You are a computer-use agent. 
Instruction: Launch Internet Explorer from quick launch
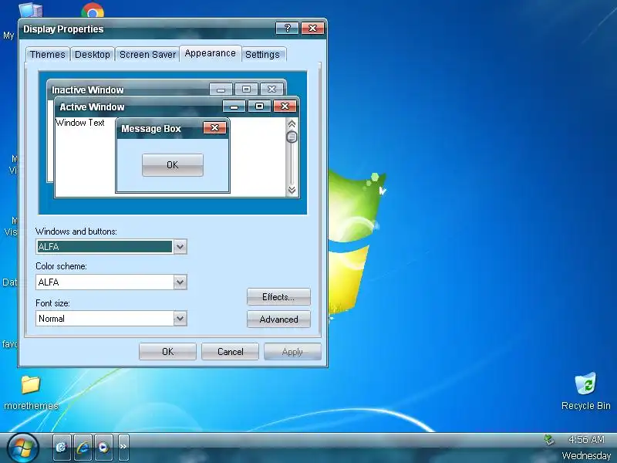pyautogui.click(x=83, y=448)
